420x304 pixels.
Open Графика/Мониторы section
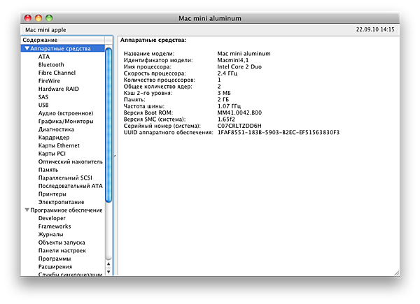click(x=66, y=121)
